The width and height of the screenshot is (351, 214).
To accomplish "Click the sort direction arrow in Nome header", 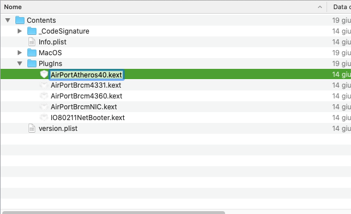I will pyautogui.click(x=320, y=7).
